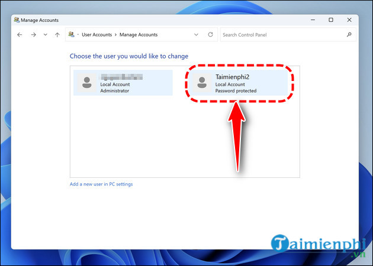Click the Taimienphi2 account avatar
Screen dimensions: 373x266
202,83
